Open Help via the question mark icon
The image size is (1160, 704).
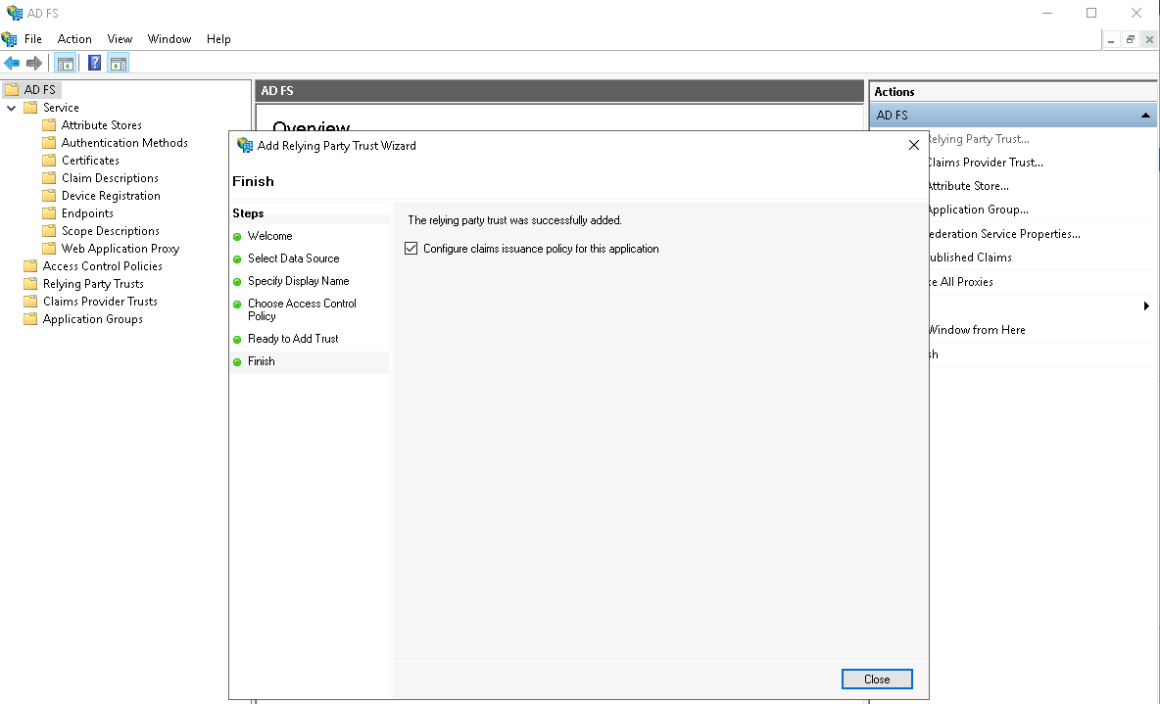(94, 64)
